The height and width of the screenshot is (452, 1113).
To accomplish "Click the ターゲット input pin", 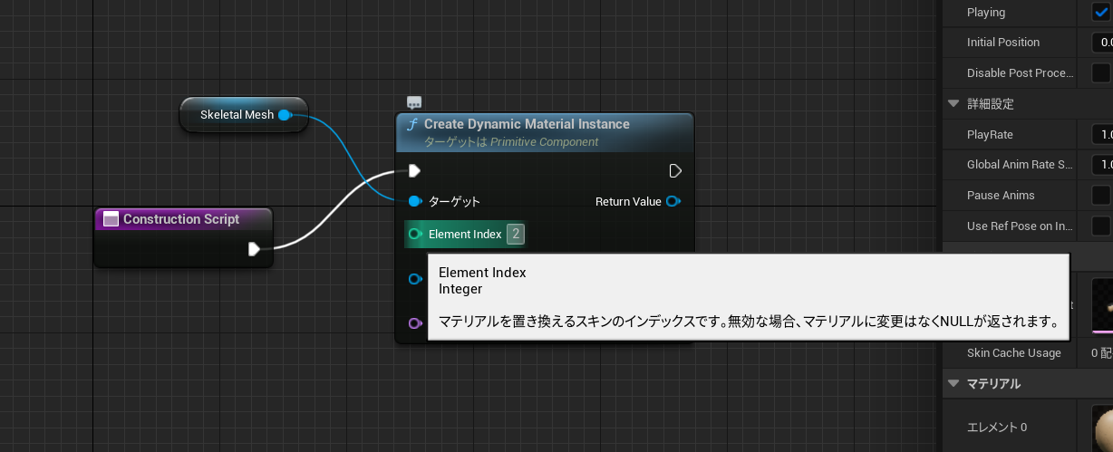I will (x=414, y=201).
